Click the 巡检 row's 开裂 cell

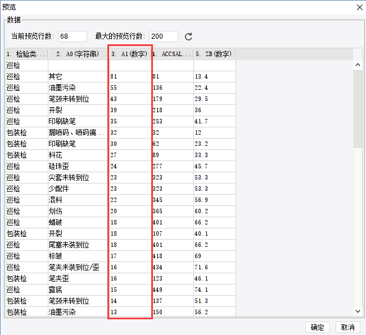[78, 110]
